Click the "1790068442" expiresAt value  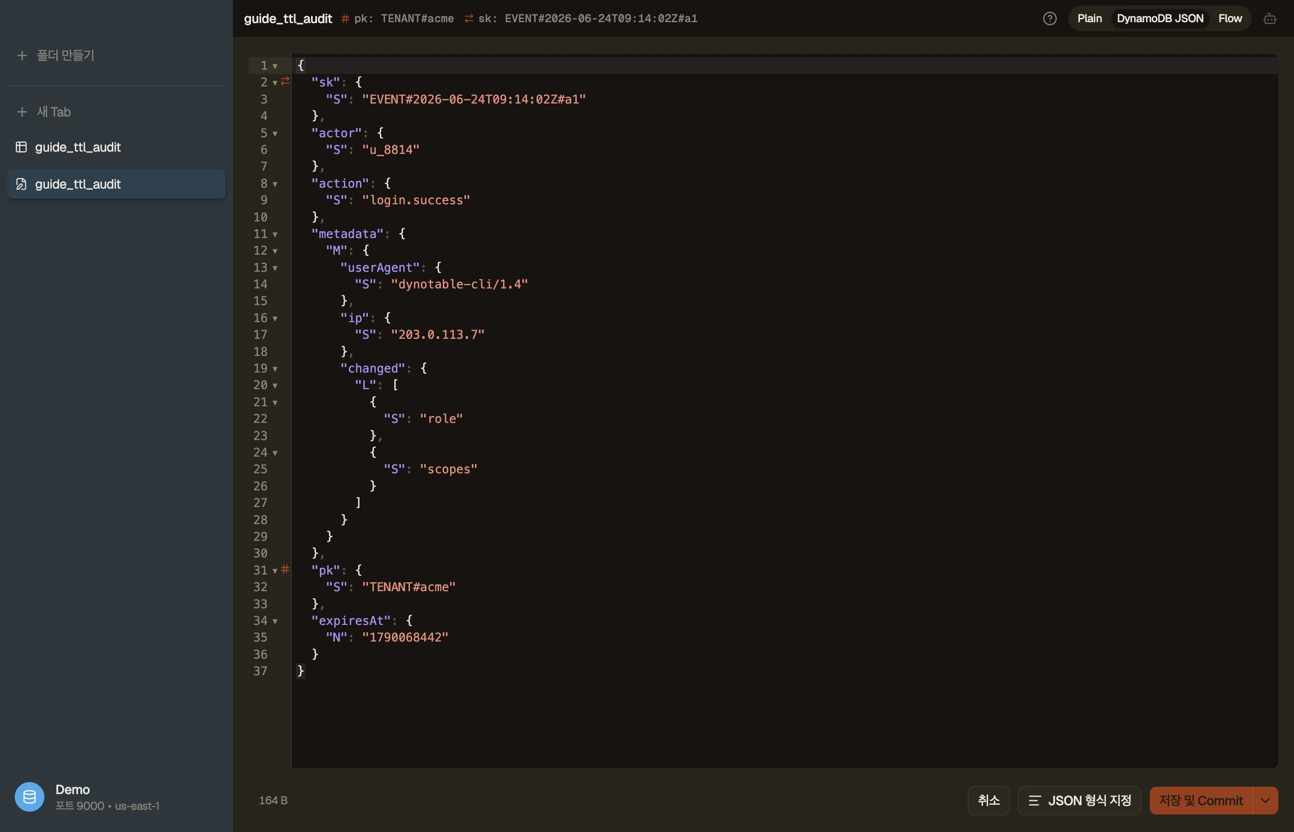coord(405,637)
